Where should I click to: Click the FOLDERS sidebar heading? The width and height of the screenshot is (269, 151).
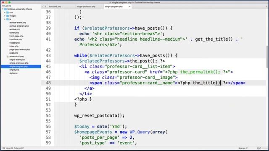coord(7,6)
